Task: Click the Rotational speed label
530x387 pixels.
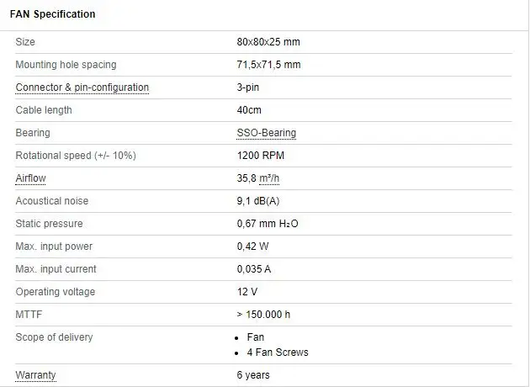Action: coord(76,156)
